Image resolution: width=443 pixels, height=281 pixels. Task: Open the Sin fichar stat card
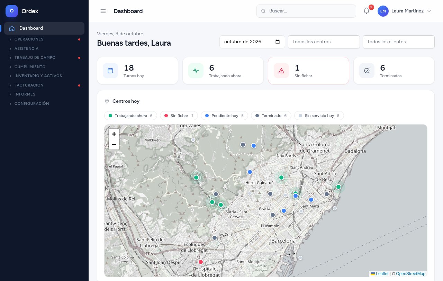[308, 71]
